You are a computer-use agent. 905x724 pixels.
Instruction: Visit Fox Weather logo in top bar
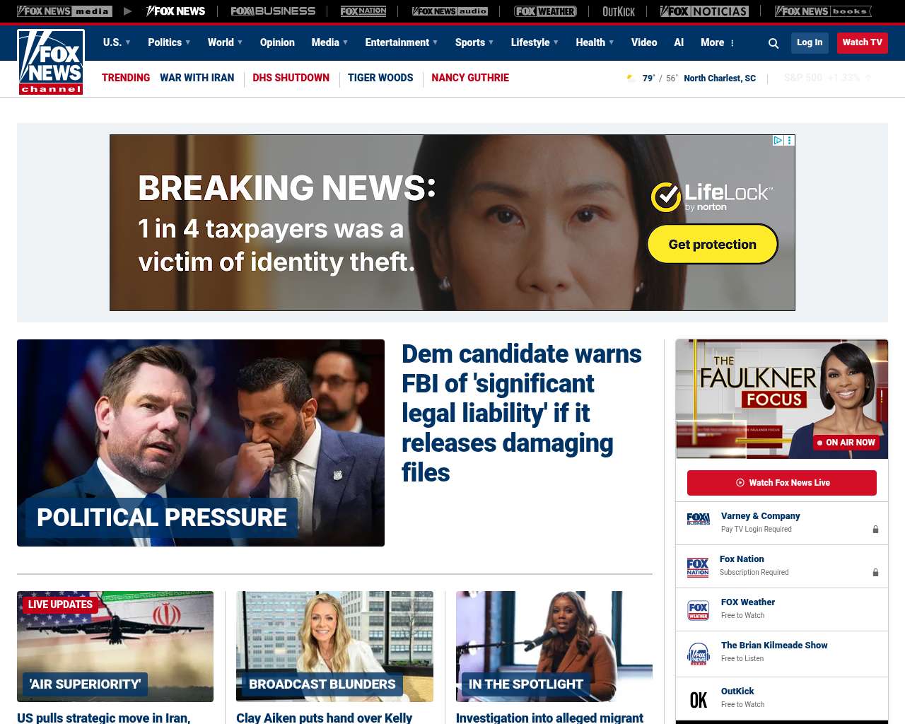(x=545, y=11)
